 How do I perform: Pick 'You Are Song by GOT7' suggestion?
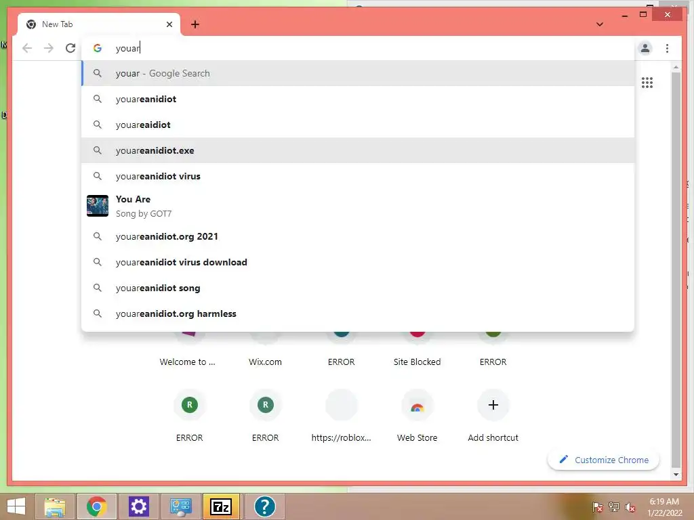tap(358, 206)
